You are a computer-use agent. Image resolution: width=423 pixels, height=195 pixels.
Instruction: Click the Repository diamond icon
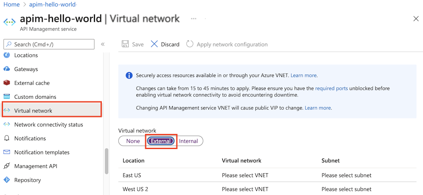pyautogui.click(x=7, y=180)
